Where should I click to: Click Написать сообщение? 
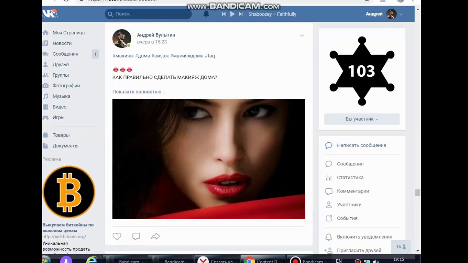[x=362, y=145]
